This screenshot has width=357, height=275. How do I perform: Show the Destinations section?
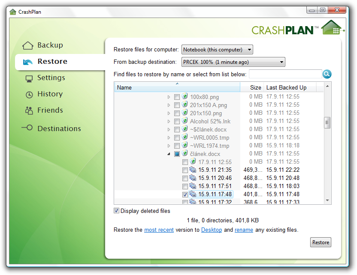[59, 129]
